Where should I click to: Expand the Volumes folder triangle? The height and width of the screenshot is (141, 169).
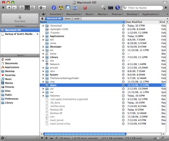(43, 96)
